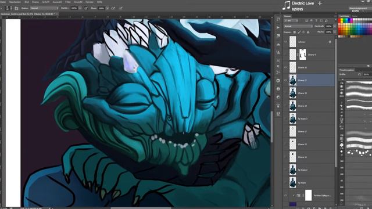Click the Deckkraft percentage field in options bar
The image size is (372, 209).
(74, 8)
